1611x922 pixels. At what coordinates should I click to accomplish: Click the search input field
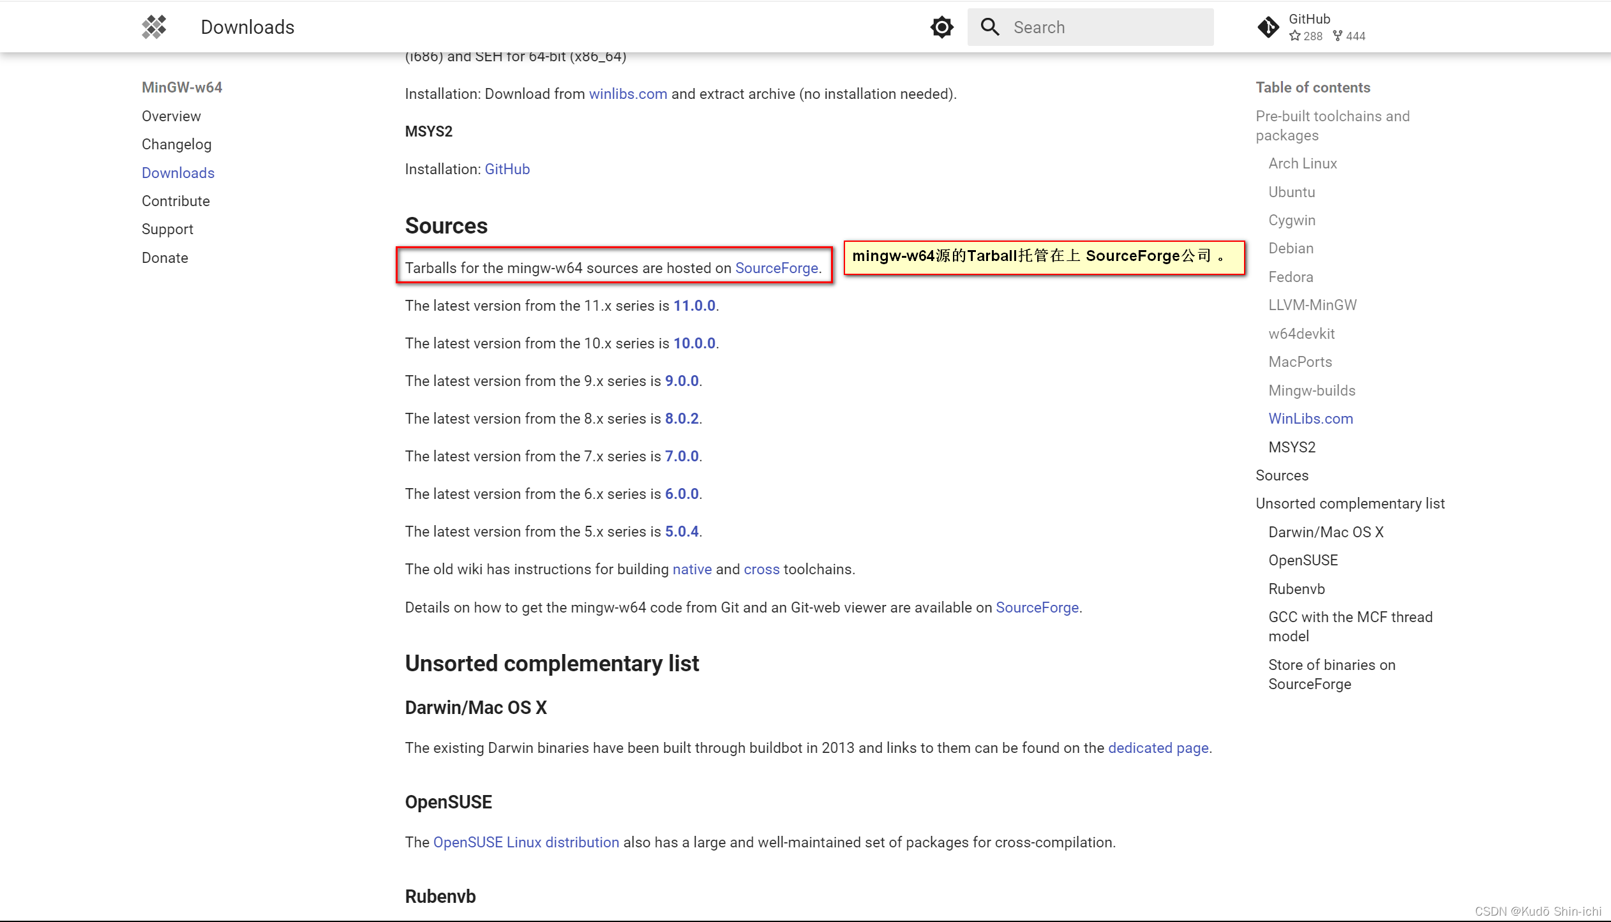[x=1090, y=27]
